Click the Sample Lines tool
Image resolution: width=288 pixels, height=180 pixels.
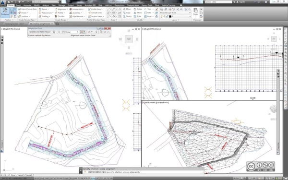click(x=95, y=12)
